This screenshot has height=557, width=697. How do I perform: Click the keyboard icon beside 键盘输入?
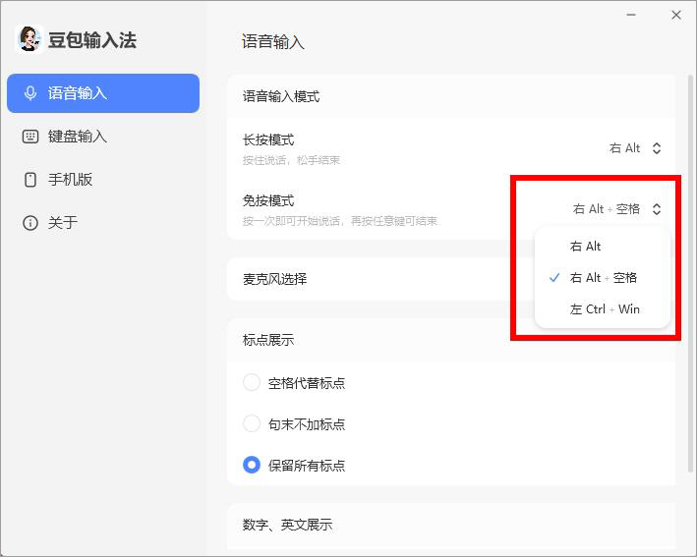[x=30, y=137]
